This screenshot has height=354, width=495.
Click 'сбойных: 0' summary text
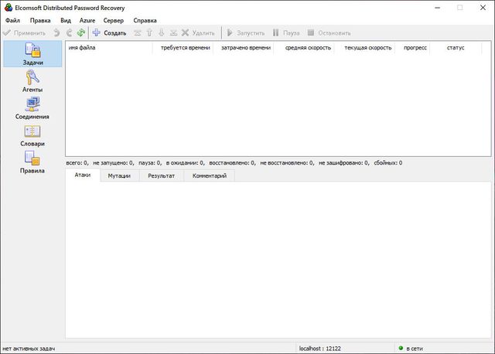click(388, 163)
